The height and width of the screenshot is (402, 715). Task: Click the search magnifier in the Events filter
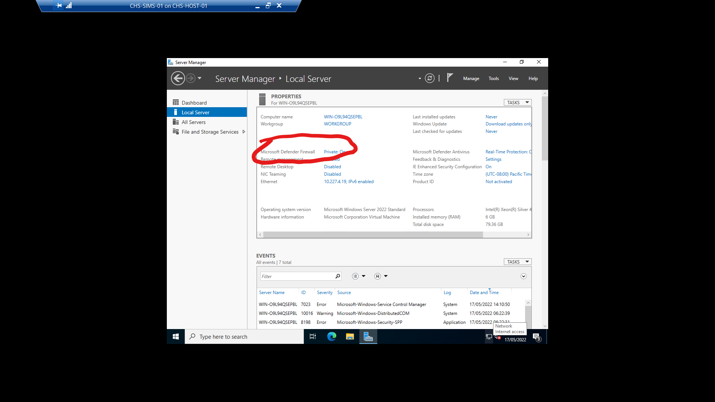[338, 276]
